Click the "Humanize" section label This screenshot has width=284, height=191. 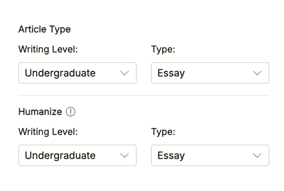pos(40,112)
